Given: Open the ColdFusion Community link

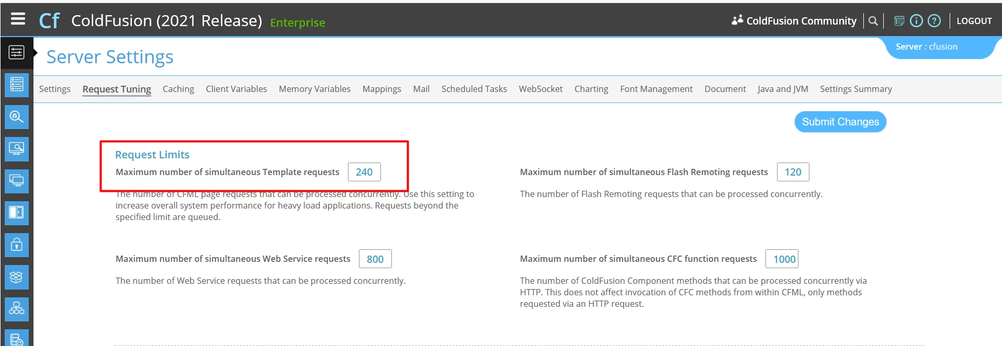Looking at the screenshot, I should pos(801,21).
